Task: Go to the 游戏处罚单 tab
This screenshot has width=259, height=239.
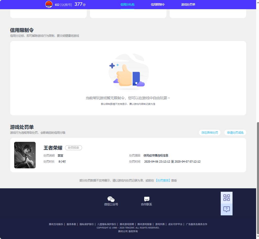Action: (x=188, y=4)
